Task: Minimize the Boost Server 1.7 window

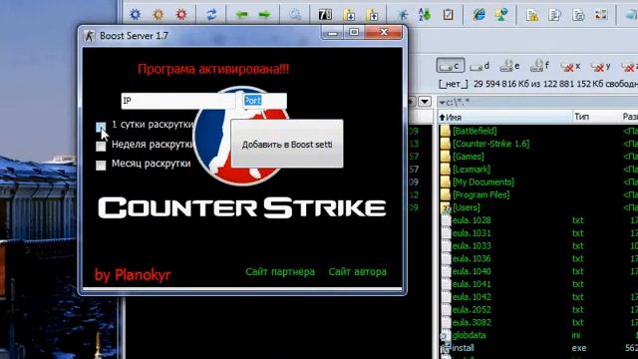Action: (332, 33)
